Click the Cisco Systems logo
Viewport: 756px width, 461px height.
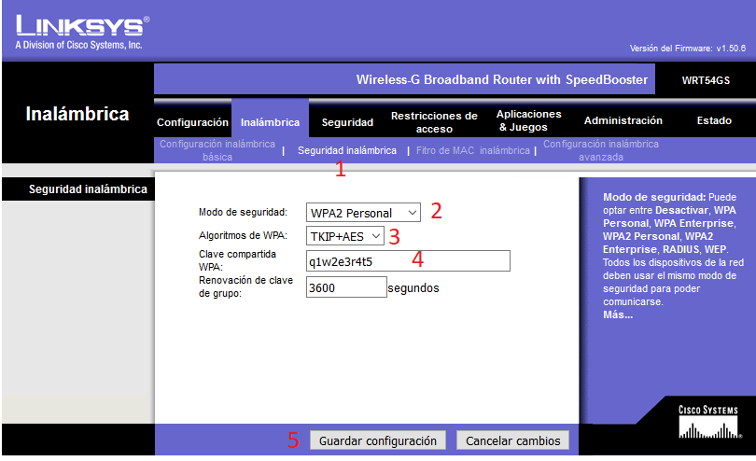(x=708, y=422)
